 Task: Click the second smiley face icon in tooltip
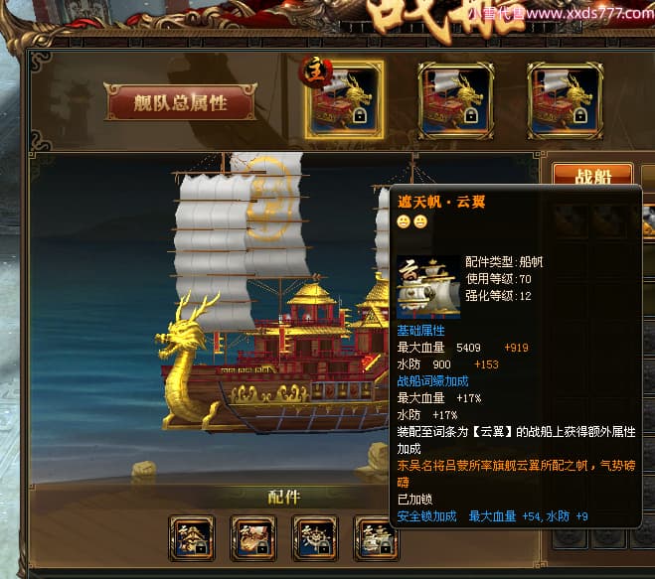pyautogui.click(x=420, y=221)
